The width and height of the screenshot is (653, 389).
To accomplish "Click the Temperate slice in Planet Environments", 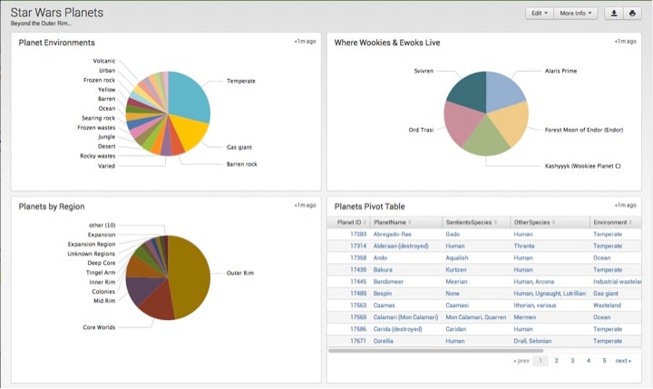I will 189,96.
